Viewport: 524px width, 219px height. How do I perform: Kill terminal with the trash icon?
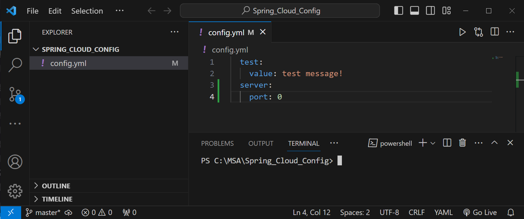(x=462, y=143)
